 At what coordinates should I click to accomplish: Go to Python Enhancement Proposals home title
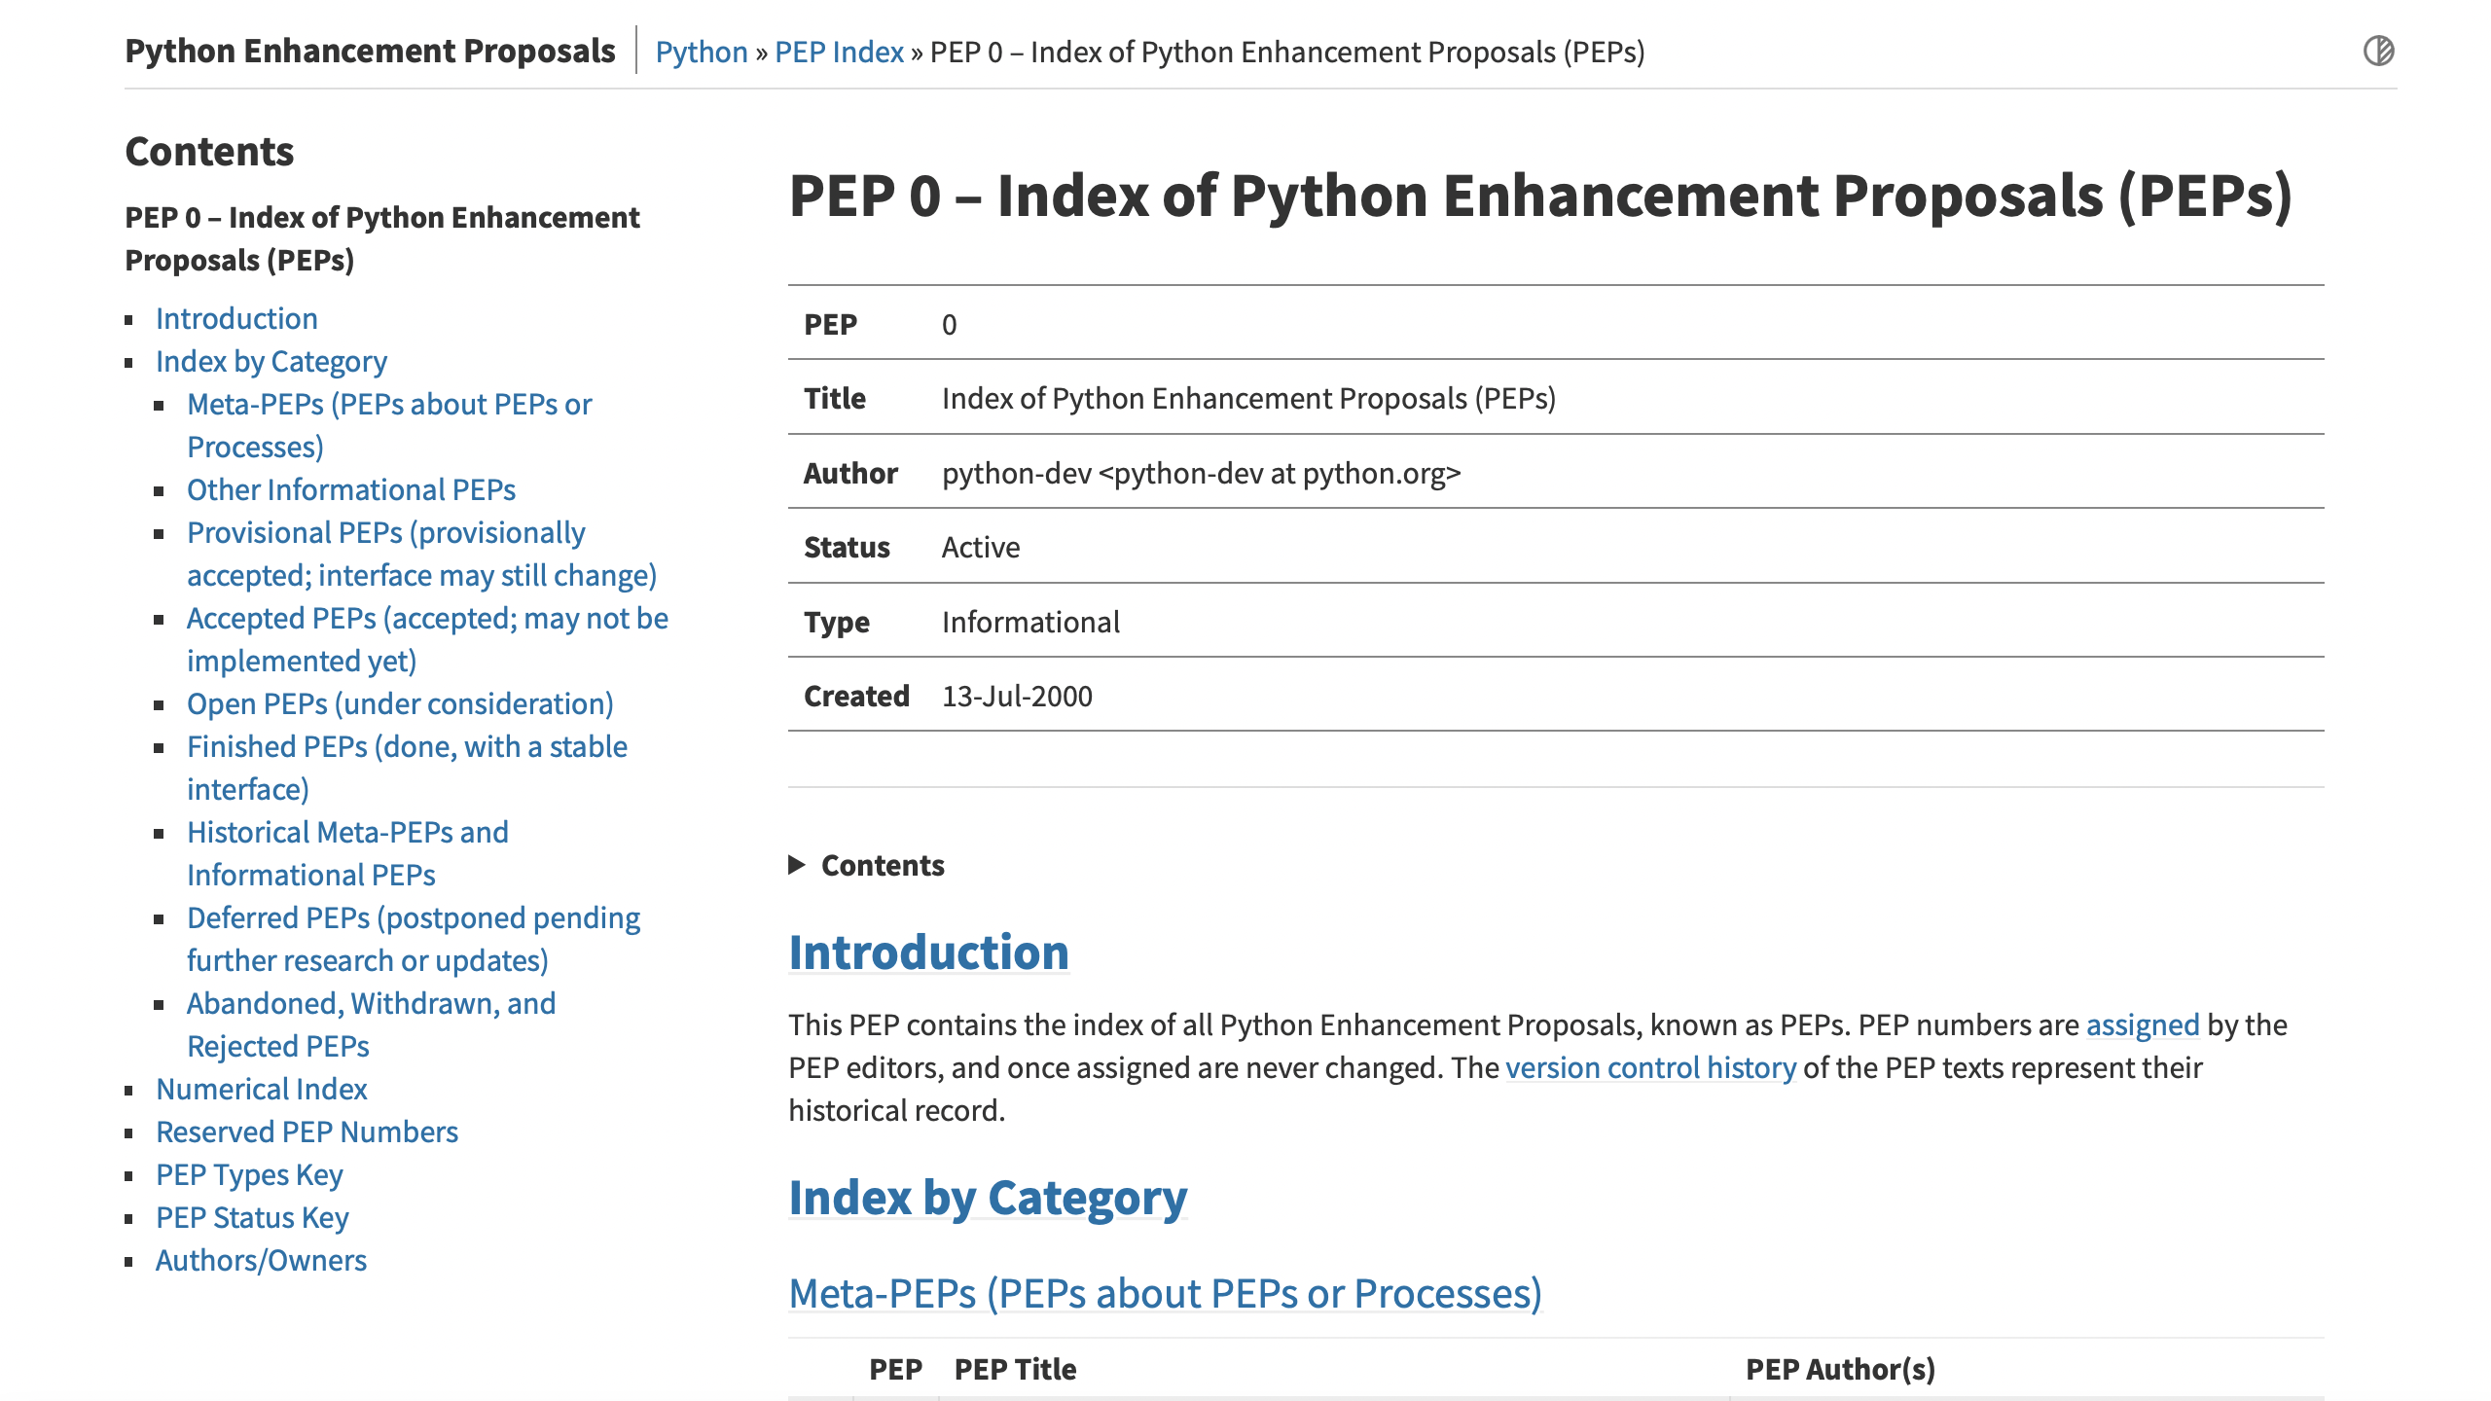tap(370, 51)
